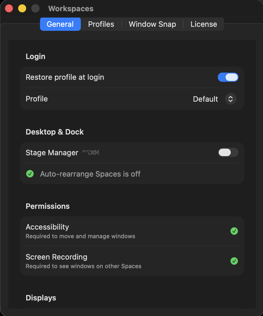Click the Accessibility label

point(47,227)
